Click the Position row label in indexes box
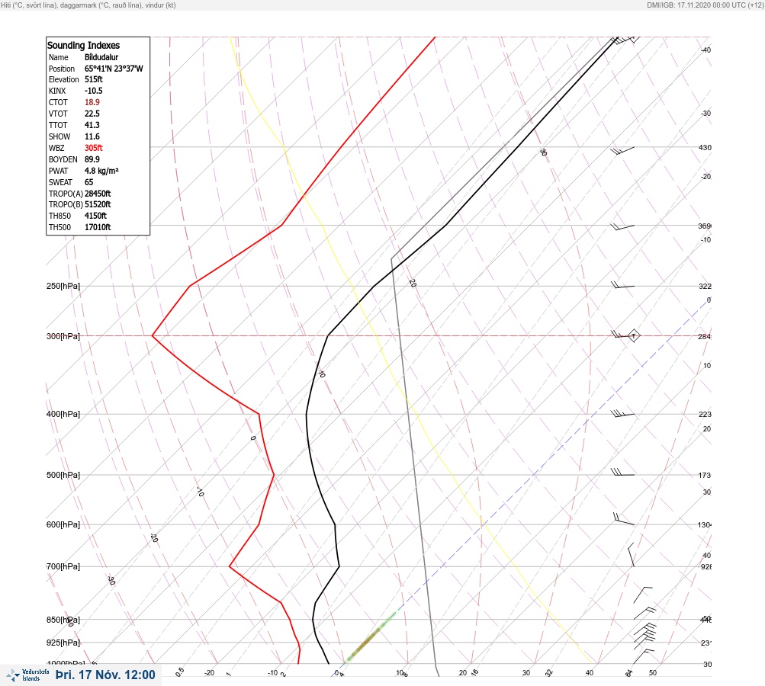 click(x=62, y=69)
